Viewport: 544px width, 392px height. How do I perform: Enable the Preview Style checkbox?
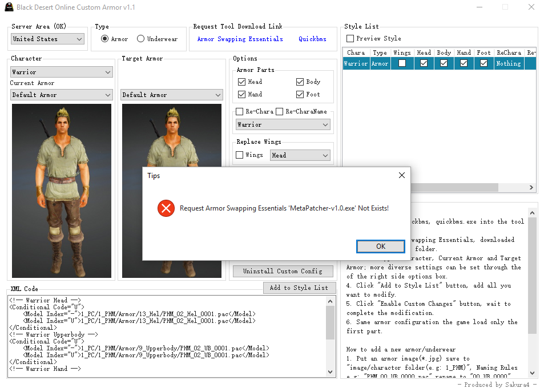tap(350, 39)
